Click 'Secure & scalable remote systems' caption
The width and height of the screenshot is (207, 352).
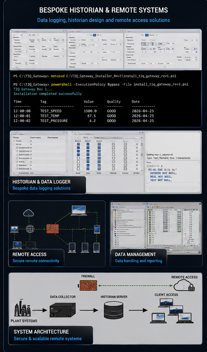48,338
